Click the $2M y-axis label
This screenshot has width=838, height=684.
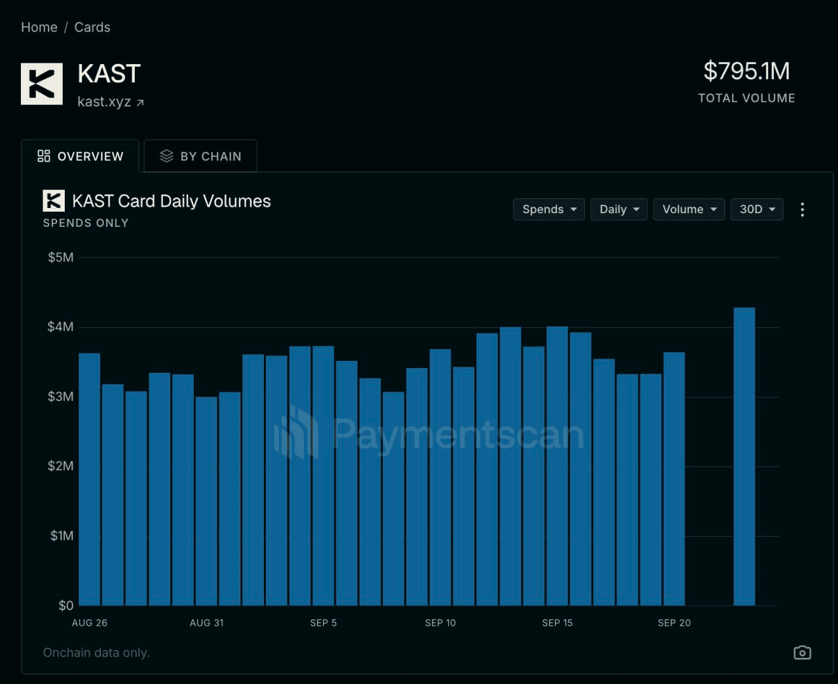(61, 466)
